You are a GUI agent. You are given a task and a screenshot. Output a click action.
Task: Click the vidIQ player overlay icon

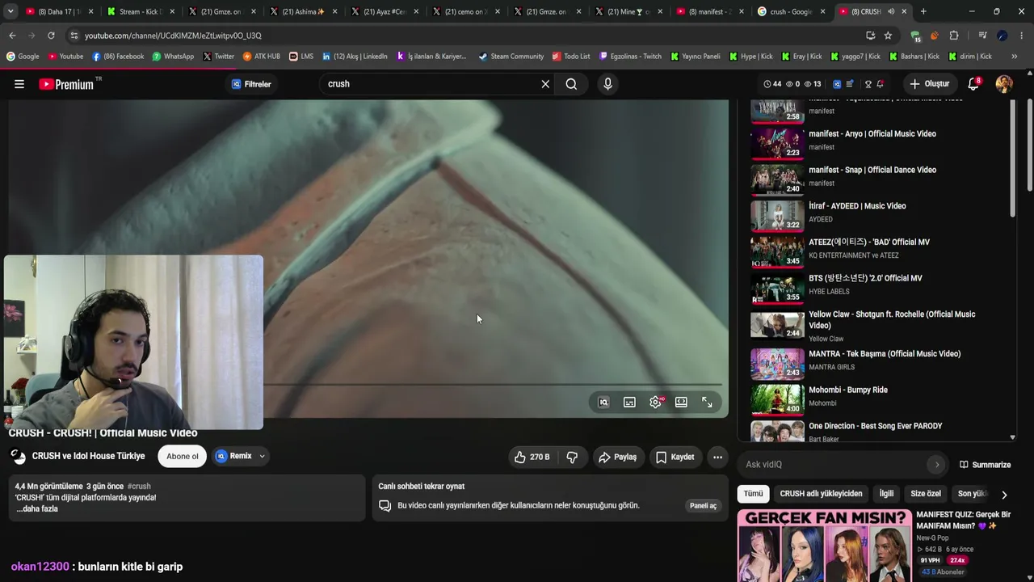(603, 402)
